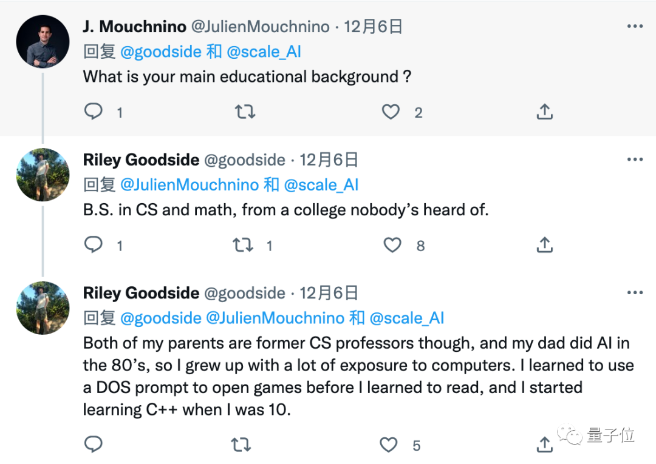656x464 pixels.
Task: Reply to J. Mouchnino's educational background question
Action: 94,112
